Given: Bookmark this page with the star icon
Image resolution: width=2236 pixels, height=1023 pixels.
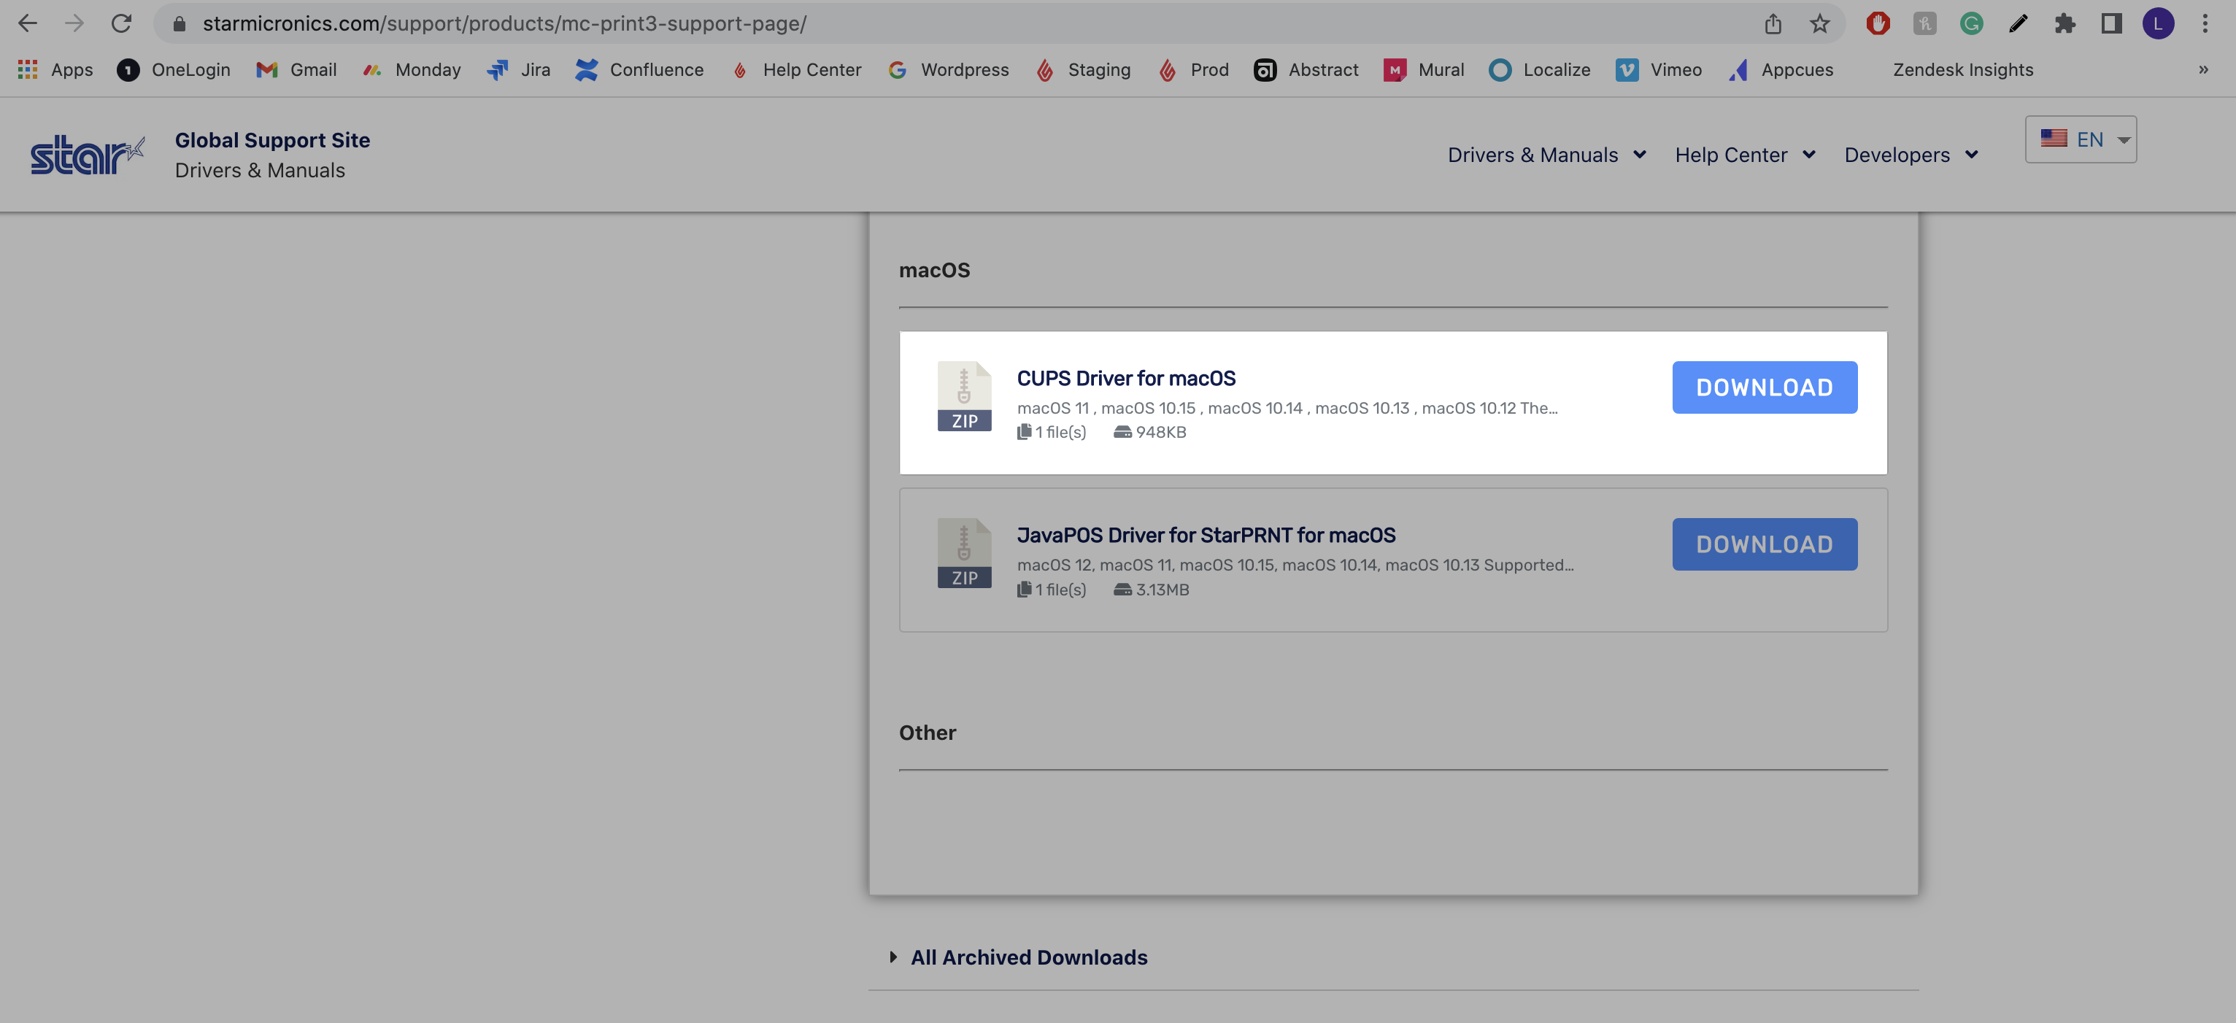Looking at the screenshot, I should click(x=1819, y=23).
